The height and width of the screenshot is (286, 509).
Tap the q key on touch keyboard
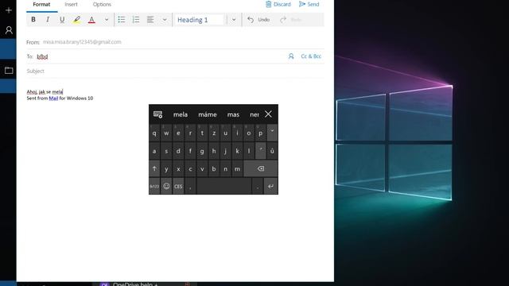tap(154, 133)
